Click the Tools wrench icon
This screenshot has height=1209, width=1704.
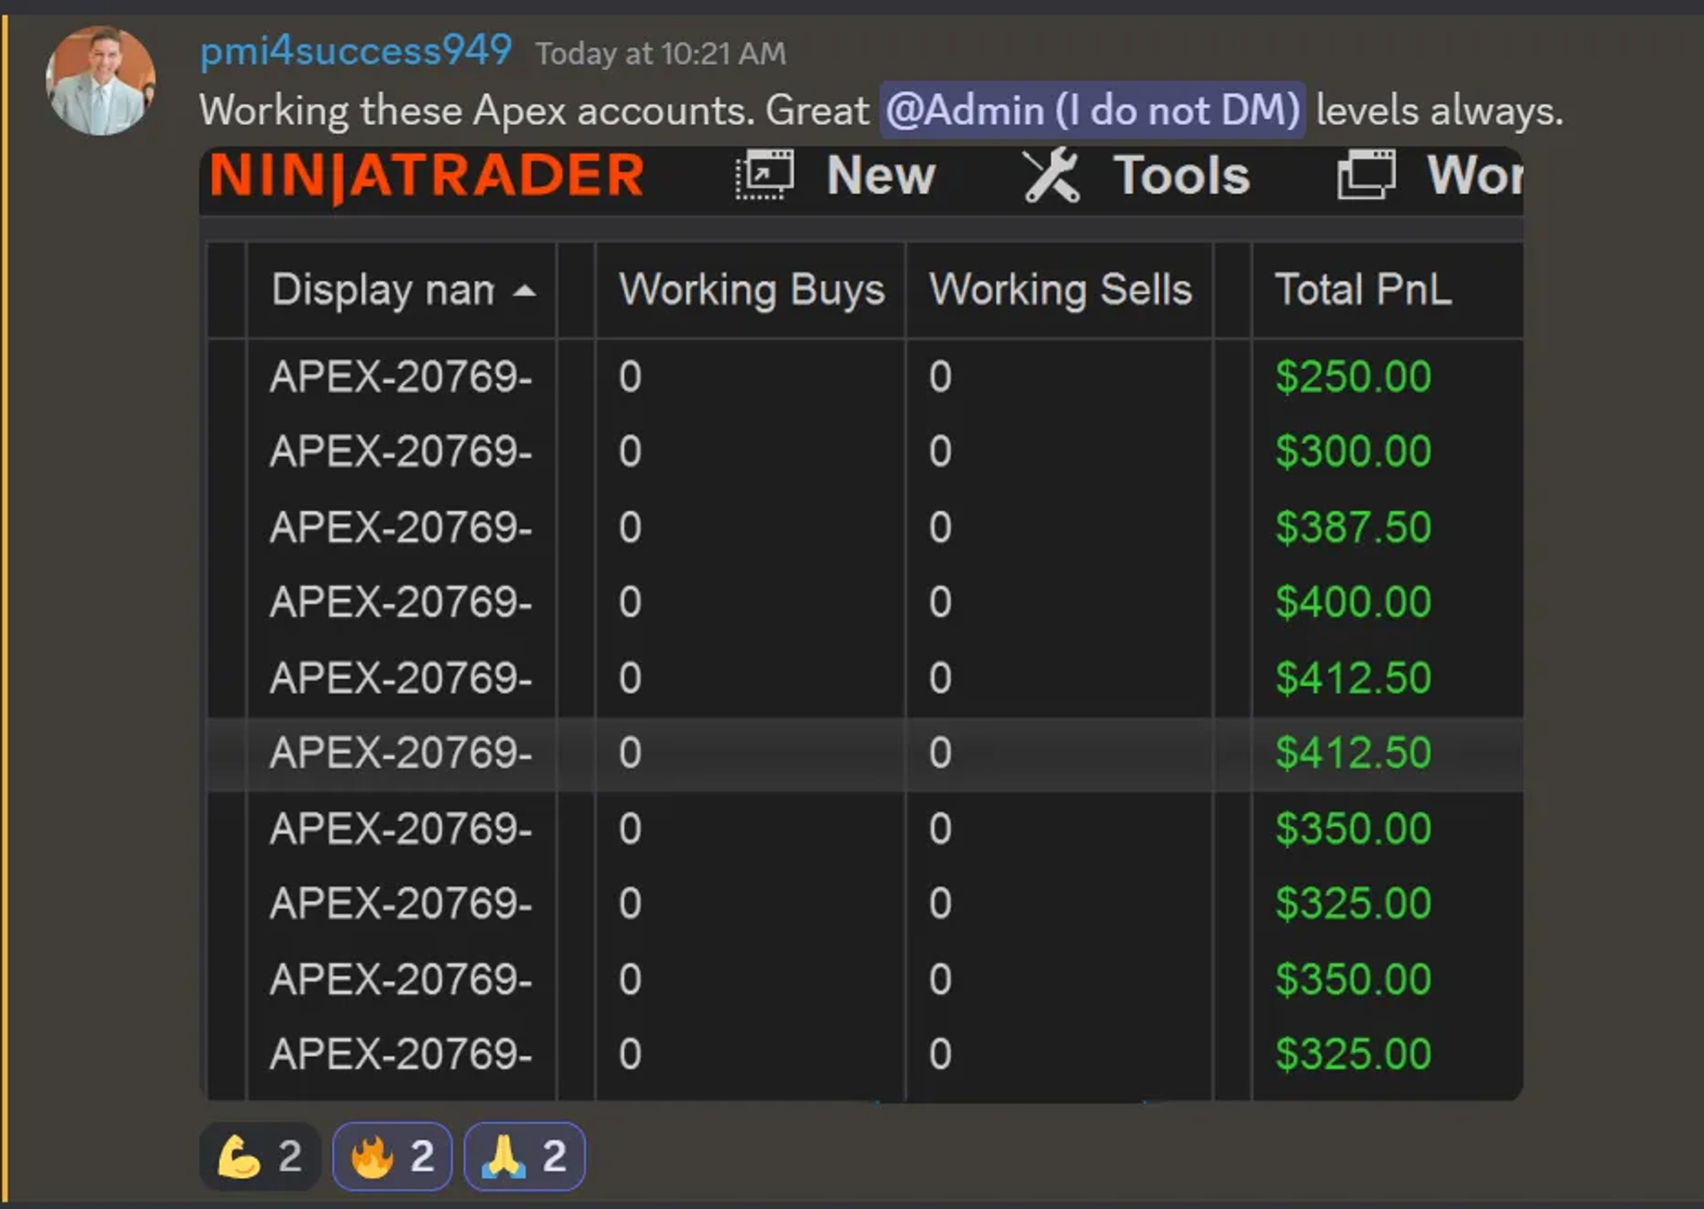pos(1051,175)
